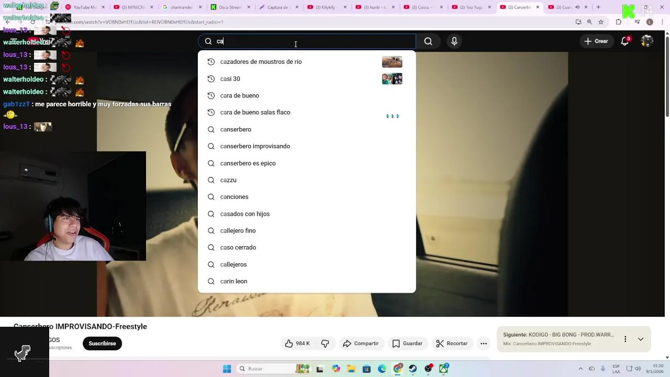Launch Copilot from the taskbar

336,369
